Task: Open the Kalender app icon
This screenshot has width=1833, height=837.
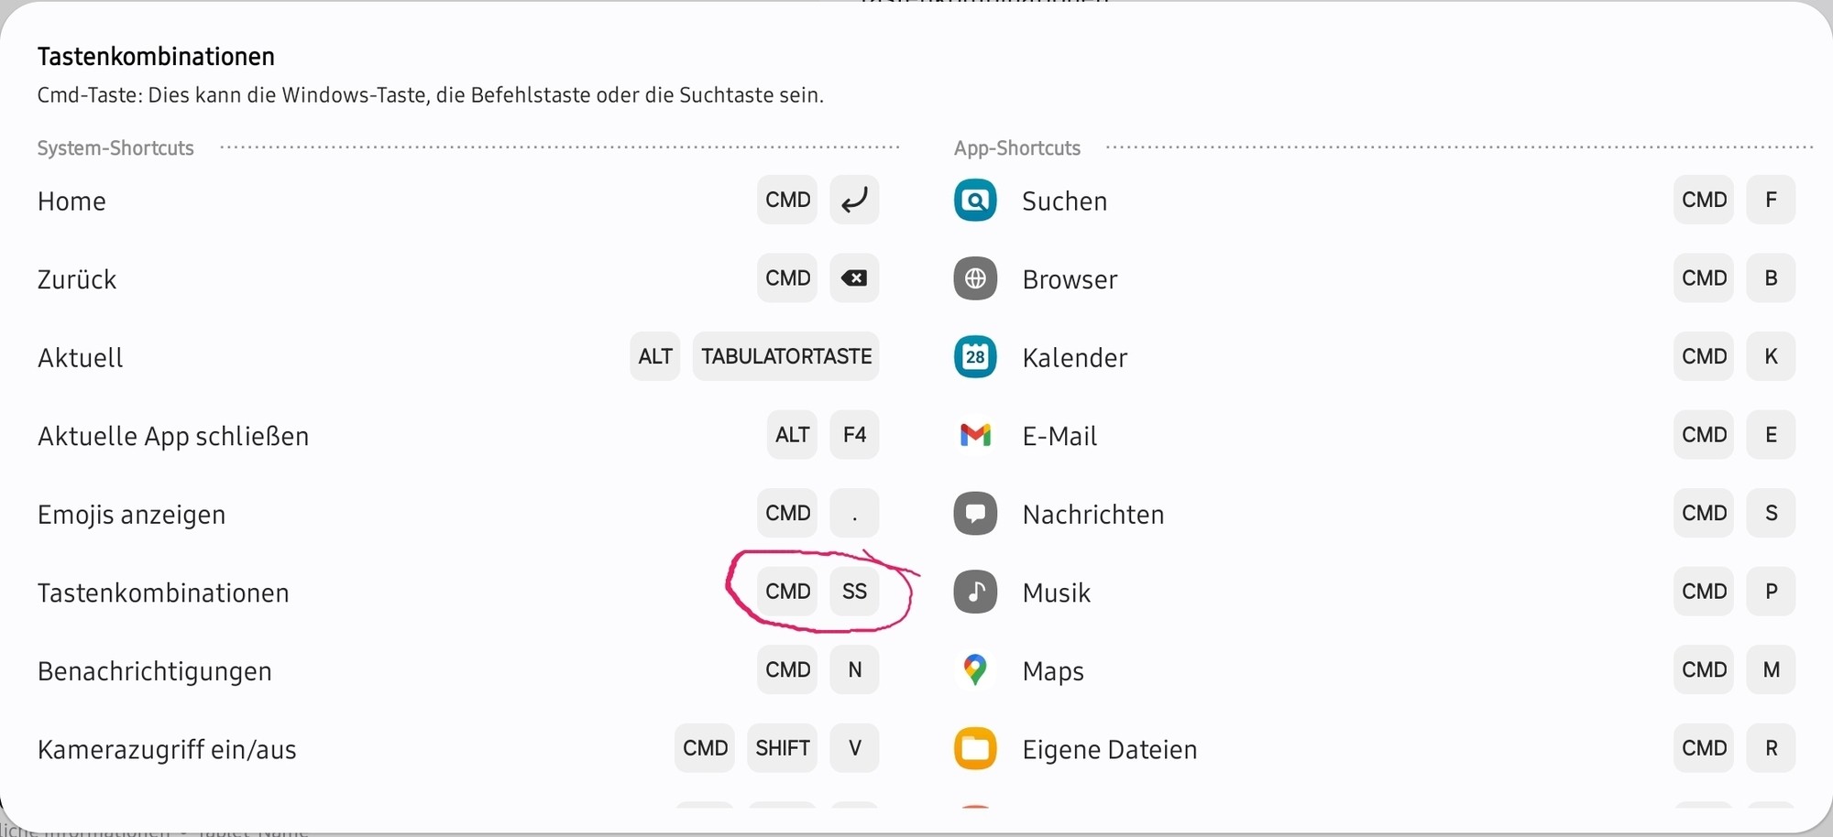Action: pyautogui.click(x=975, y=357)
